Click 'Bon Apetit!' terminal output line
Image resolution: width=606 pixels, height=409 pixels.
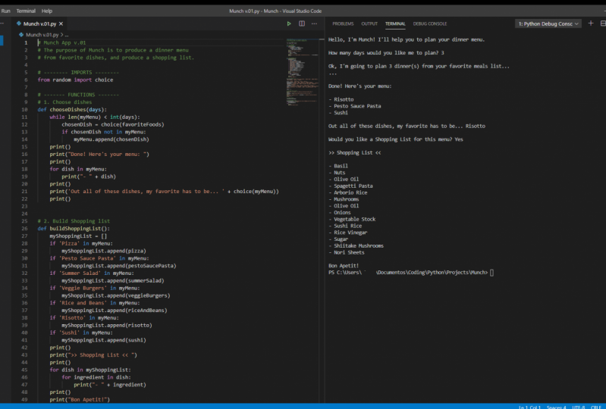pos(344,265)
